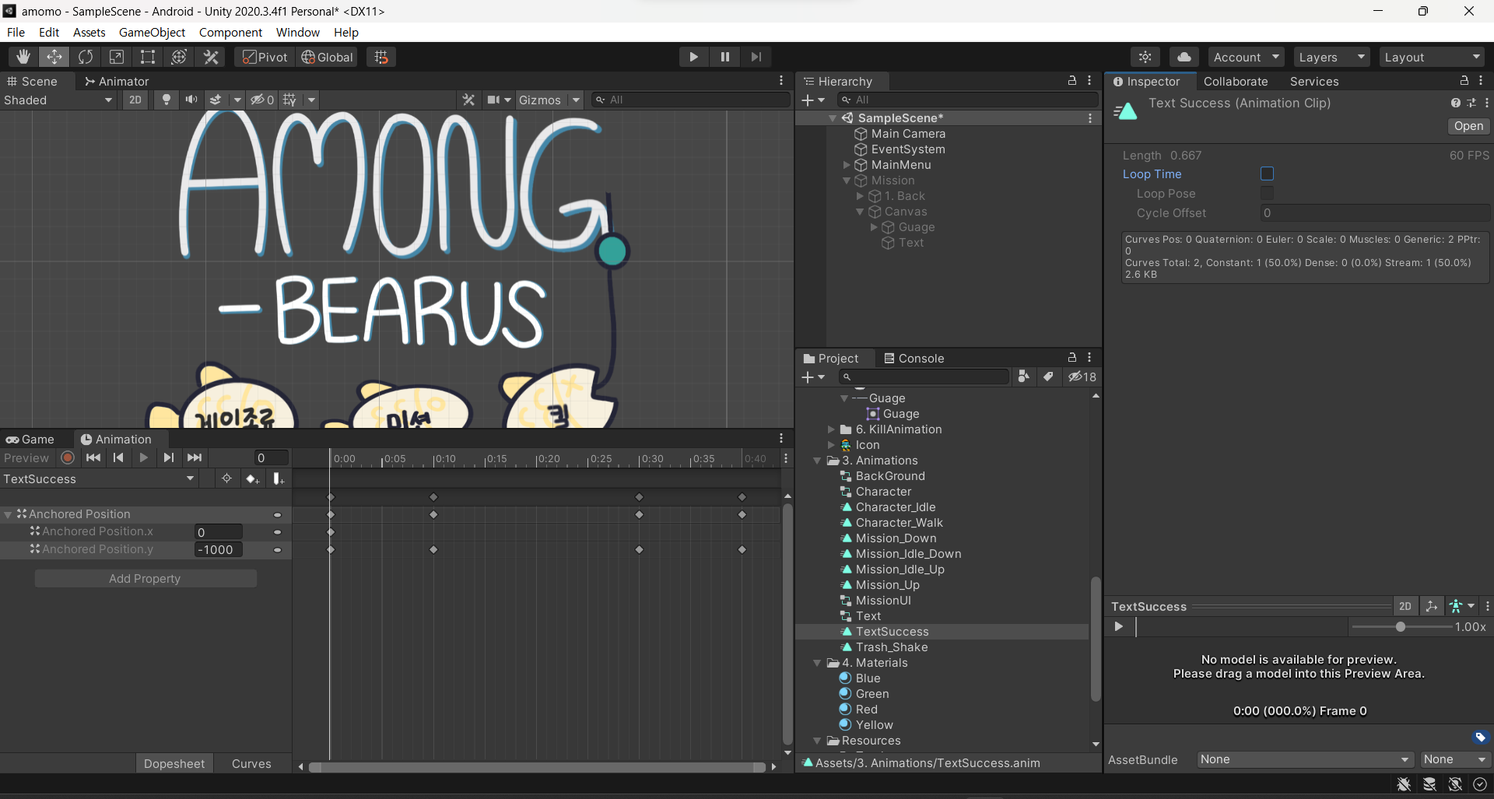Screen dimensions: 1494x799
Task: Click Project panel vertical scrollbar
Action: (1096, 638)
